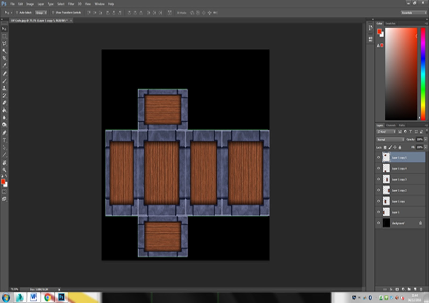429x303 pixels.
Task: Choose the Clone Stamp tool
Action: click(x=4, y=88)
